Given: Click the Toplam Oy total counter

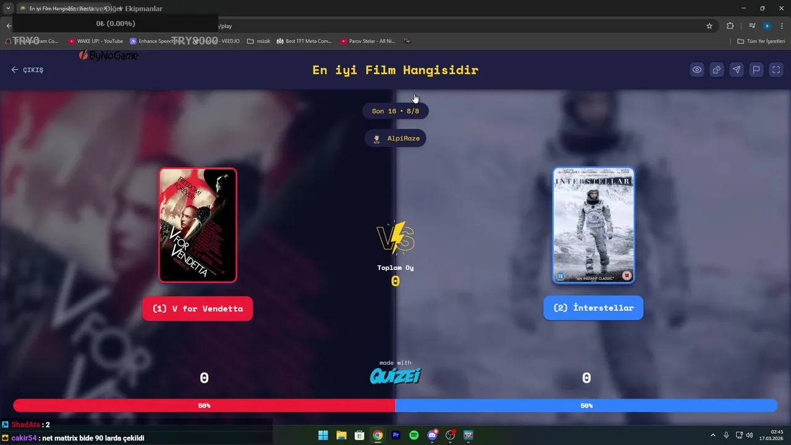Looking at the screenshot, I should pos(395,275).
